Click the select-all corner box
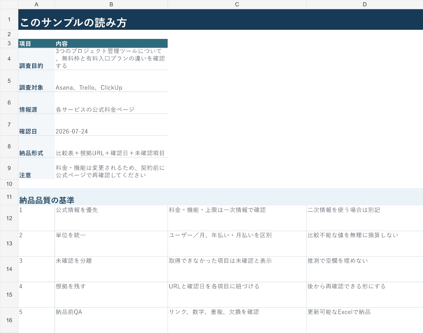This screenshot has width=423, height=333. pos(9,4)
